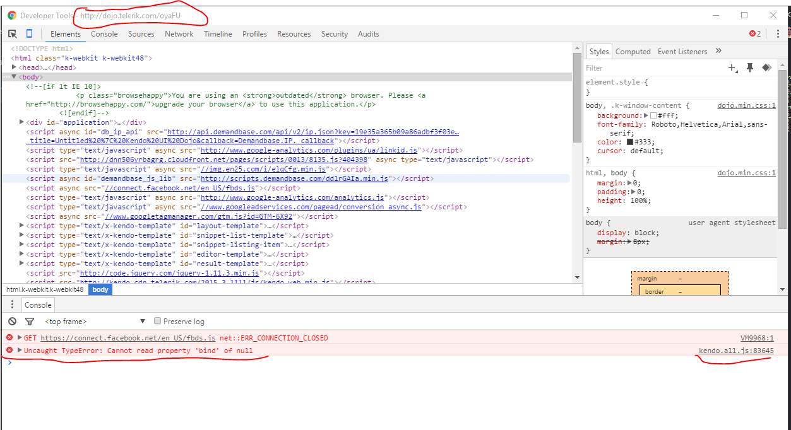This screenshot has height=430, width=791.
Task: Click the margin box in box model
Action: tap(680, 278)
